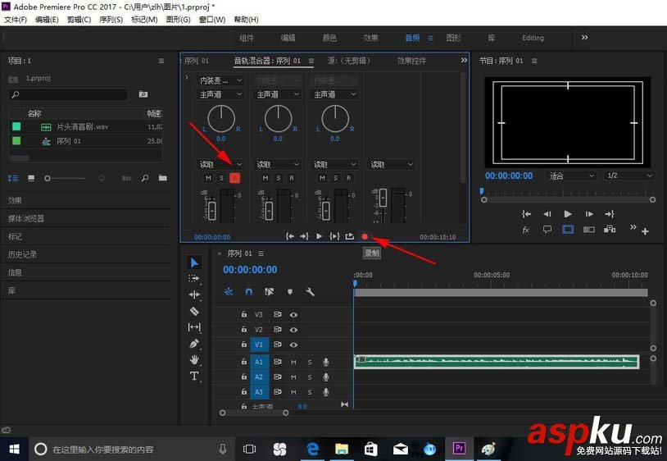This screenshot has width=667, height=461.
Task: Click the add marker icon in timeline
Action: click(290, 291)
